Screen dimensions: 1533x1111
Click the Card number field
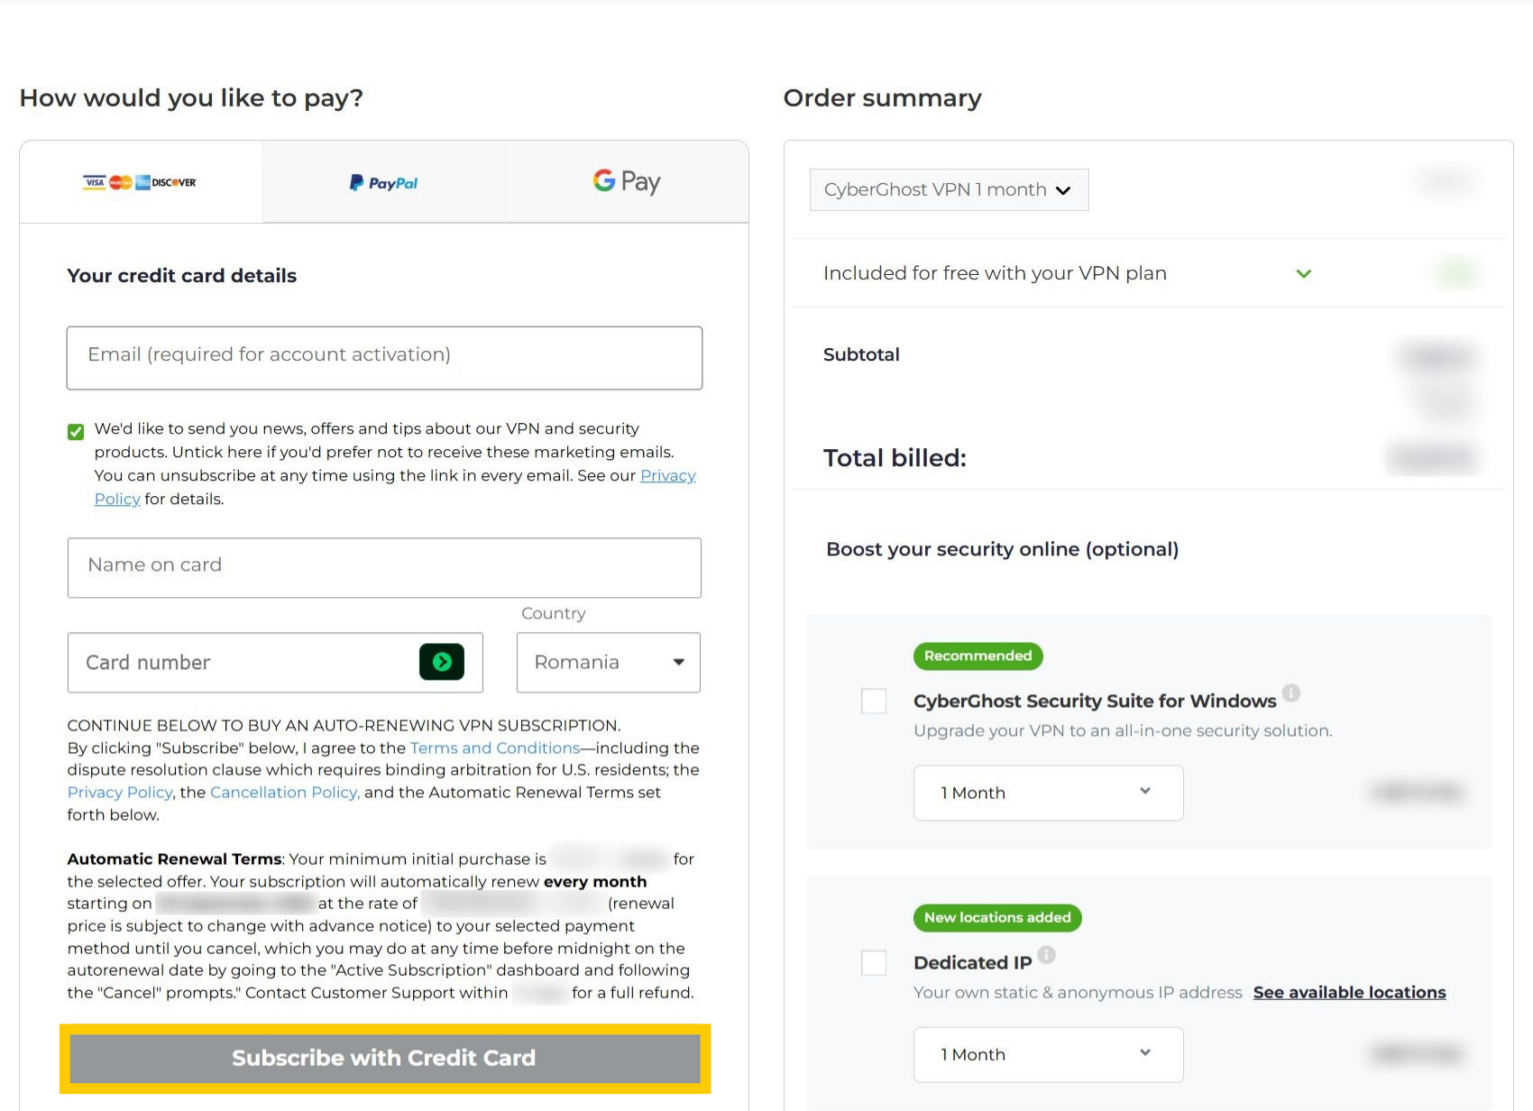pos(275,662)
